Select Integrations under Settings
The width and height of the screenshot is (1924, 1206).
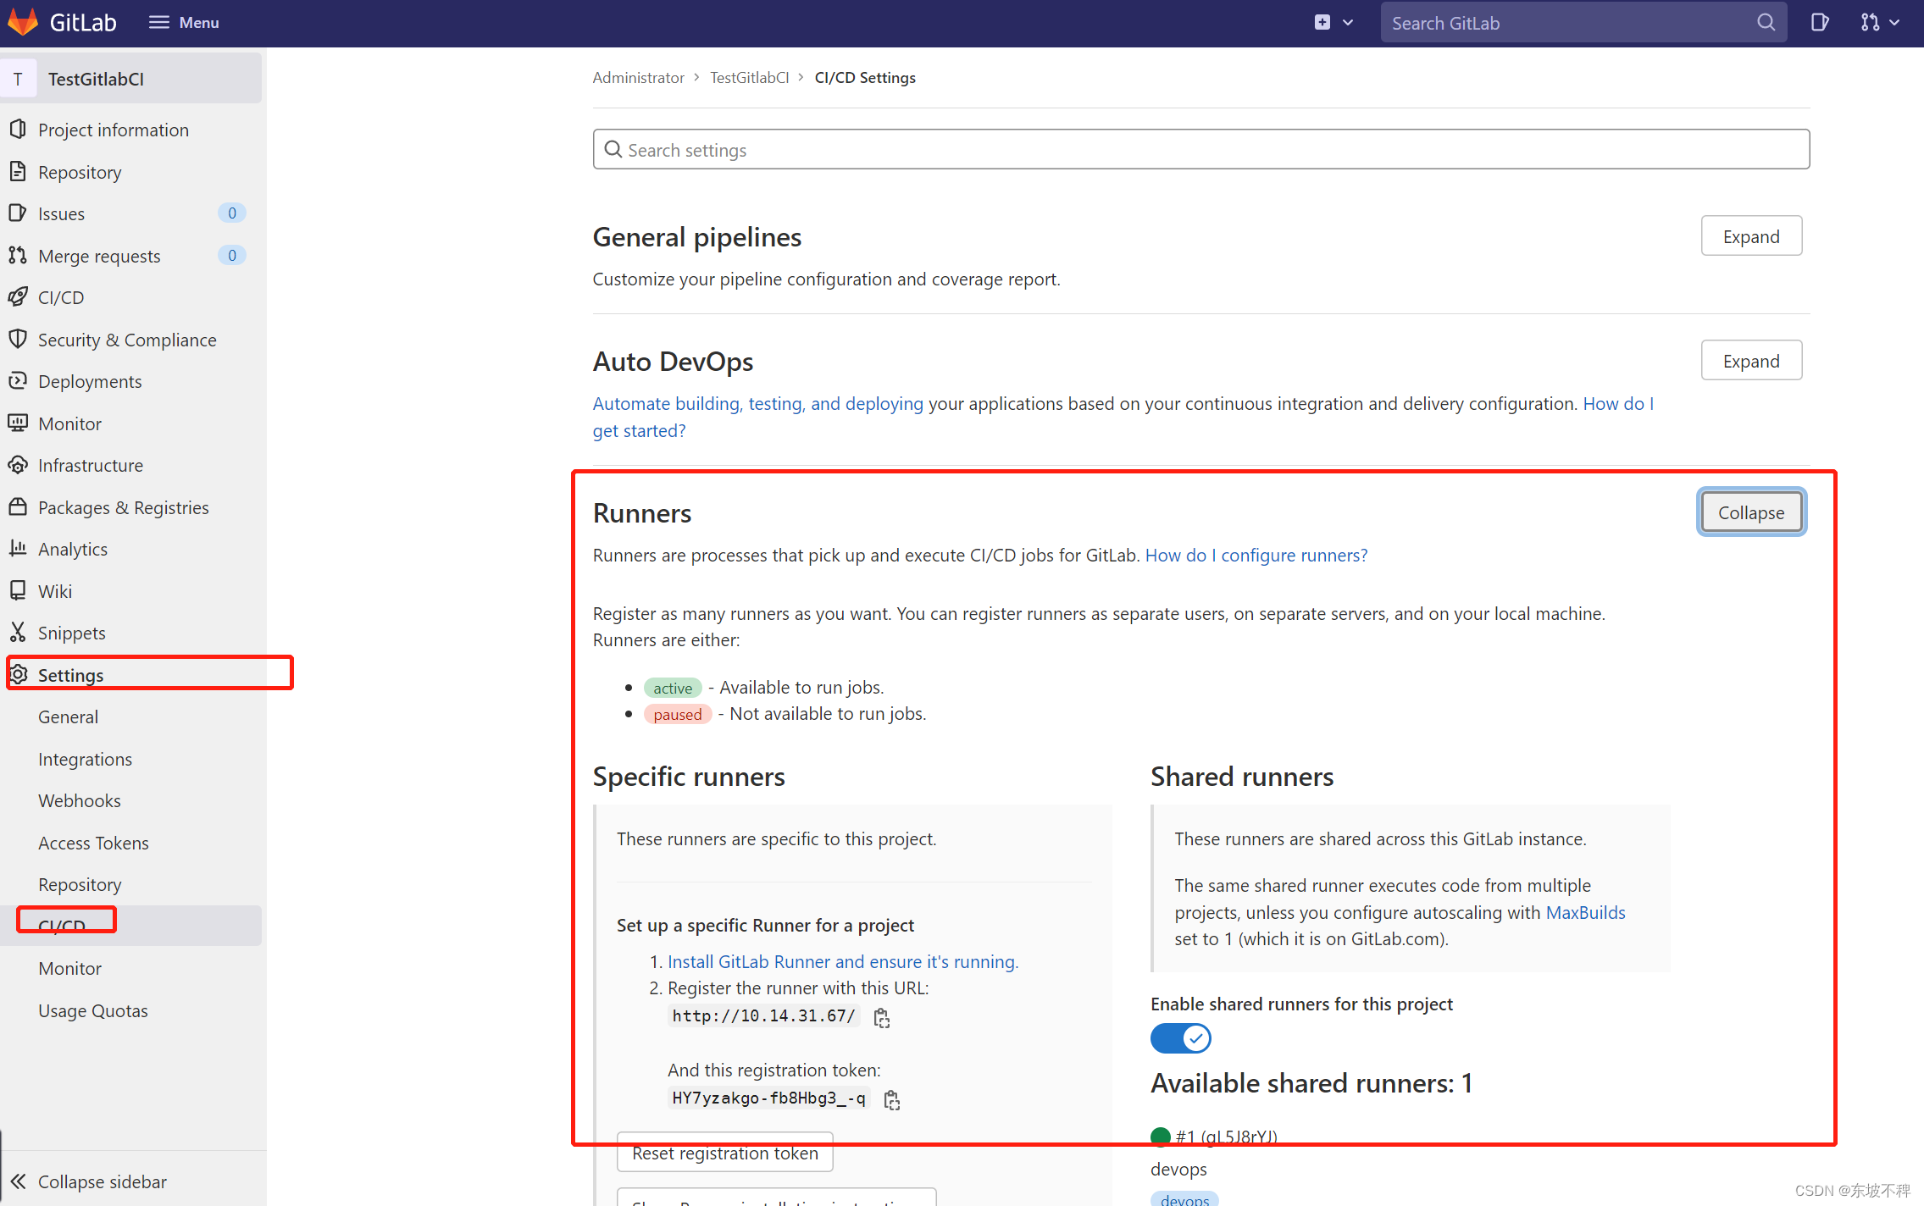click(x=85, y=759)
